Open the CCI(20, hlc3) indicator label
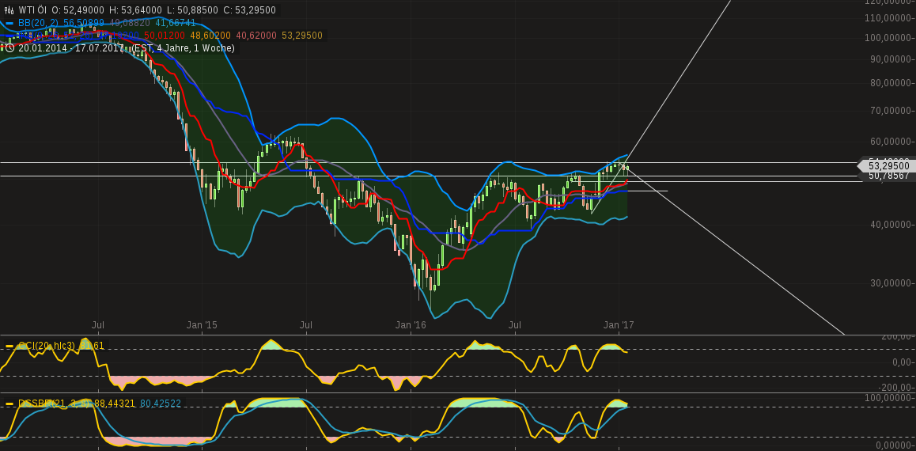Viewport: 916px width, 451px height. click(x=47, y=346)
